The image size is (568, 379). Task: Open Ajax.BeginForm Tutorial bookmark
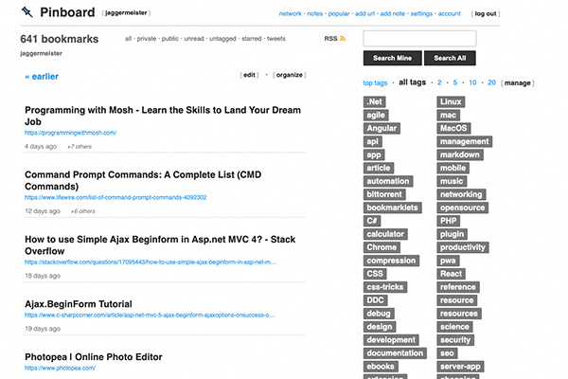(79, 304)
